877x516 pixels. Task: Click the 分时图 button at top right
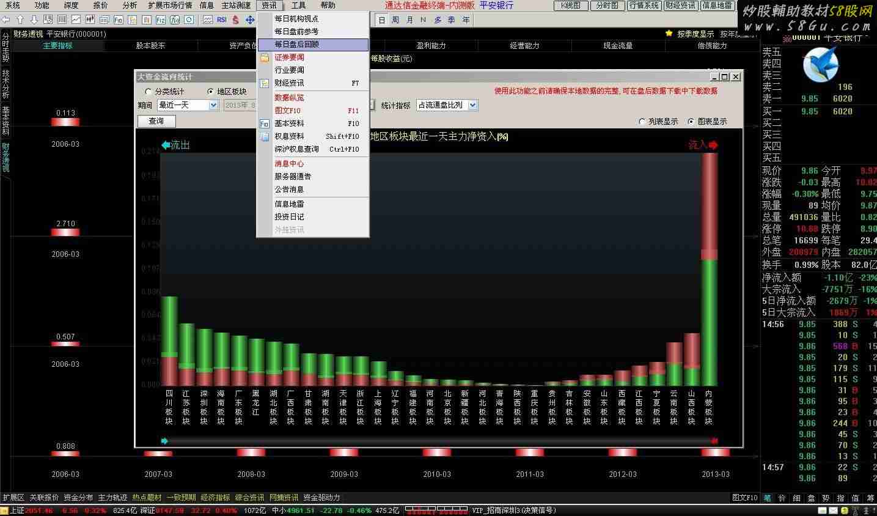(x=607, y=6)
